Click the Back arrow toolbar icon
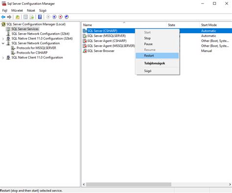232x193 pixels. tap(3, 17)
